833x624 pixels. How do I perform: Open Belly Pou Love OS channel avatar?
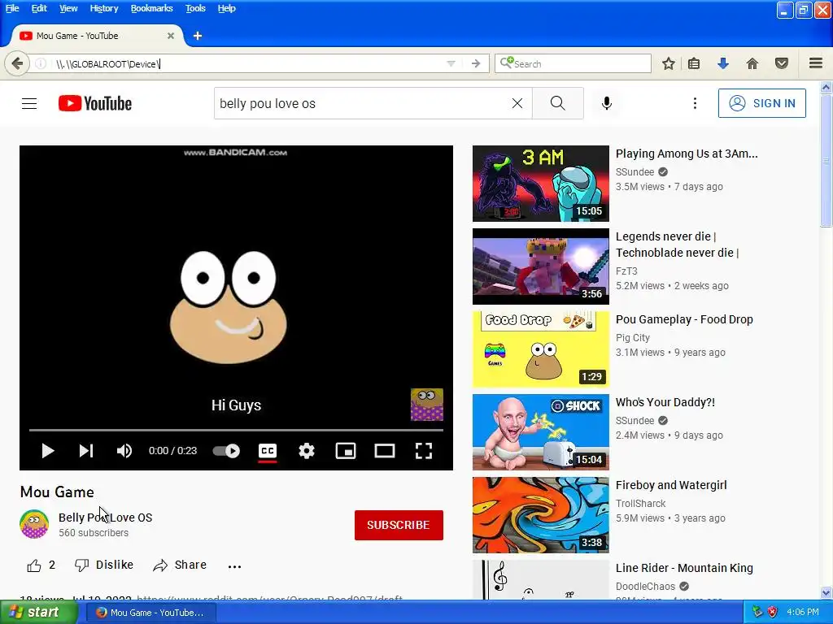34,524
